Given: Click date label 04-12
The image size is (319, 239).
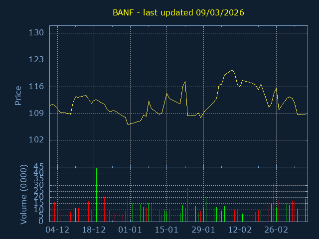Looking at the screenshot, I should 57,230.
